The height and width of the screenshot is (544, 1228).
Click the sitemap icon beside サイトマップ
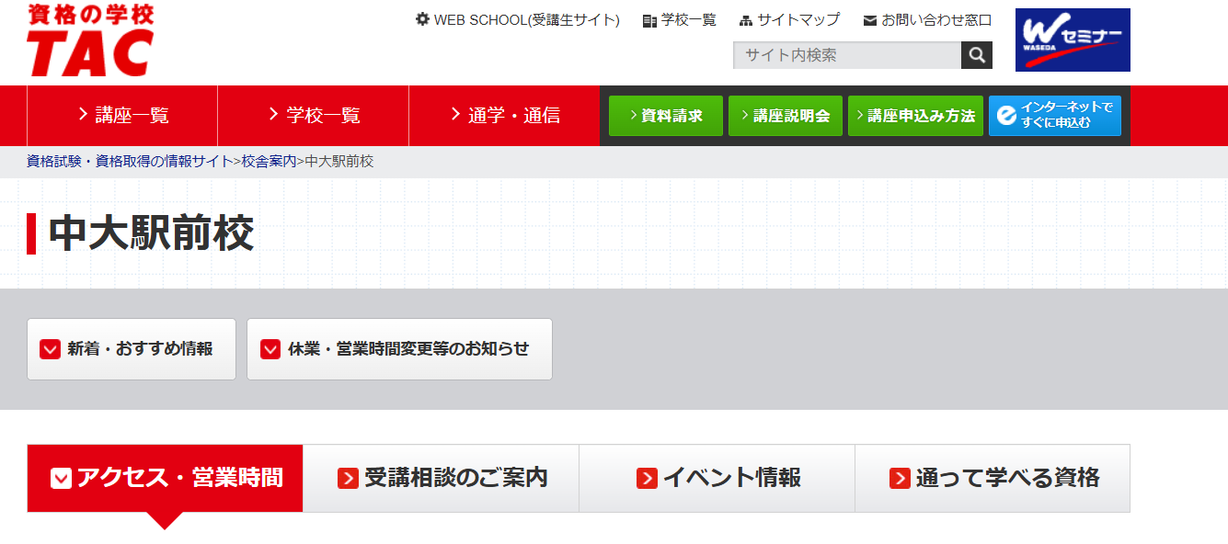pos(746,20)
